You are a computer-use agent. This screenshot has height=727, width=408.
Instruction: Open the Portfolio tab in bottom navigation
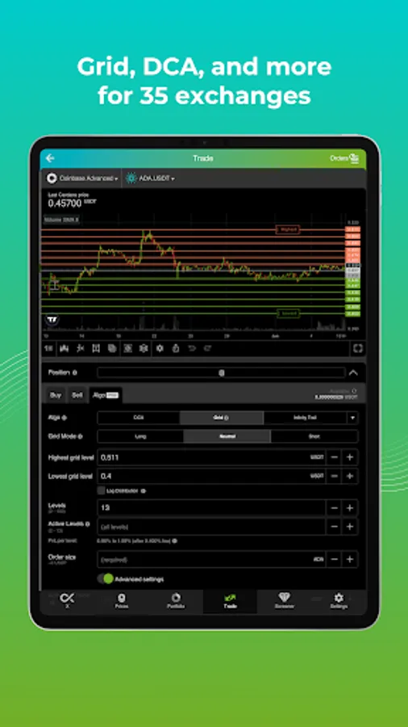click(176, 600)
